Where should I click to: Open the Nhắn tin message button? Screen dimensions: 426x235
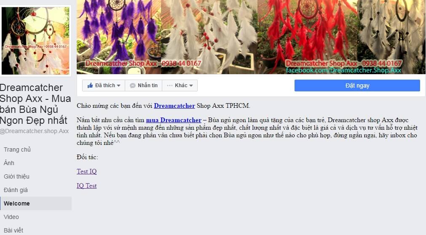[143, 85]
